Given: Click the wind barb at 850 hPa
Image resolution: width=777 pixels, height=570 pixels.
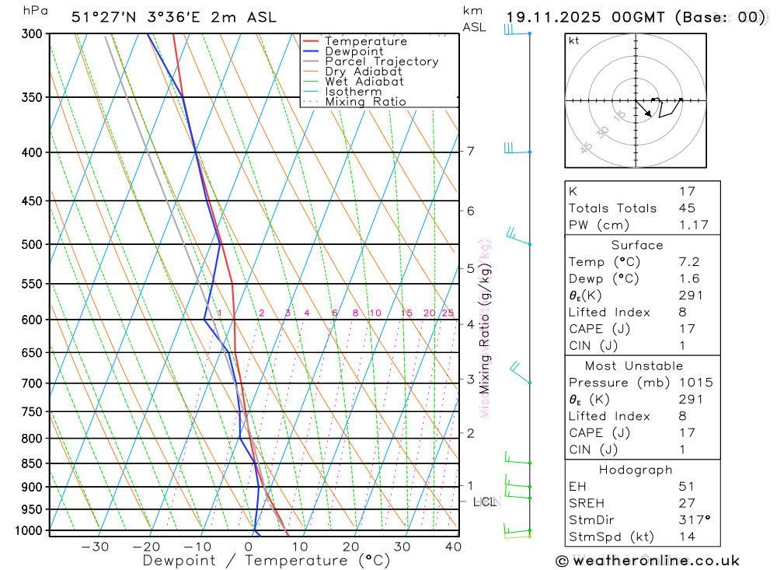Looking at the screenshot, I should pos(517,457).
